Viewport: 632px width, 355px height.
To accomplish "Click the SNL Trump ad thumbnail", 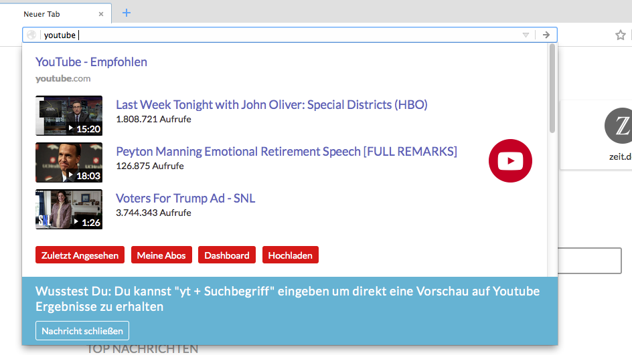I will [x=69, y=209].
